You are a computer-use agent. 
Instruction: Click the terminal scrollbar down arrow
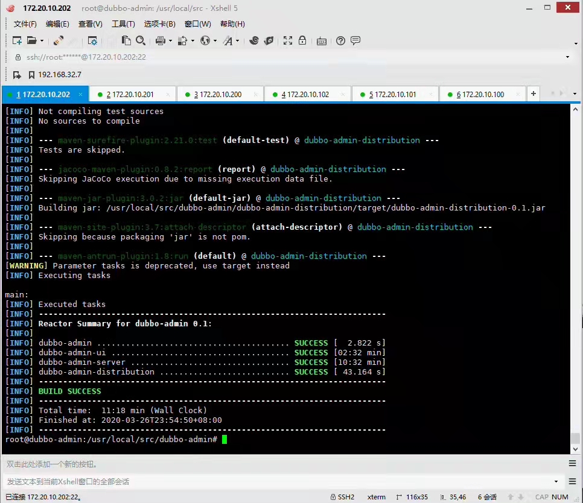click(575, 449)
